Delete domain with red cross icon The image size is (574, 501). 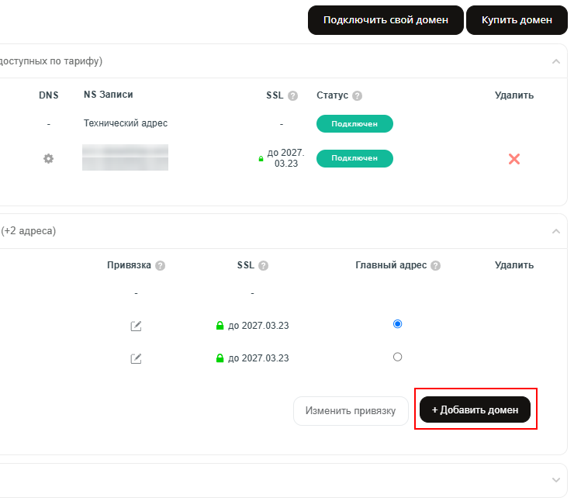[x=514, y=159]
